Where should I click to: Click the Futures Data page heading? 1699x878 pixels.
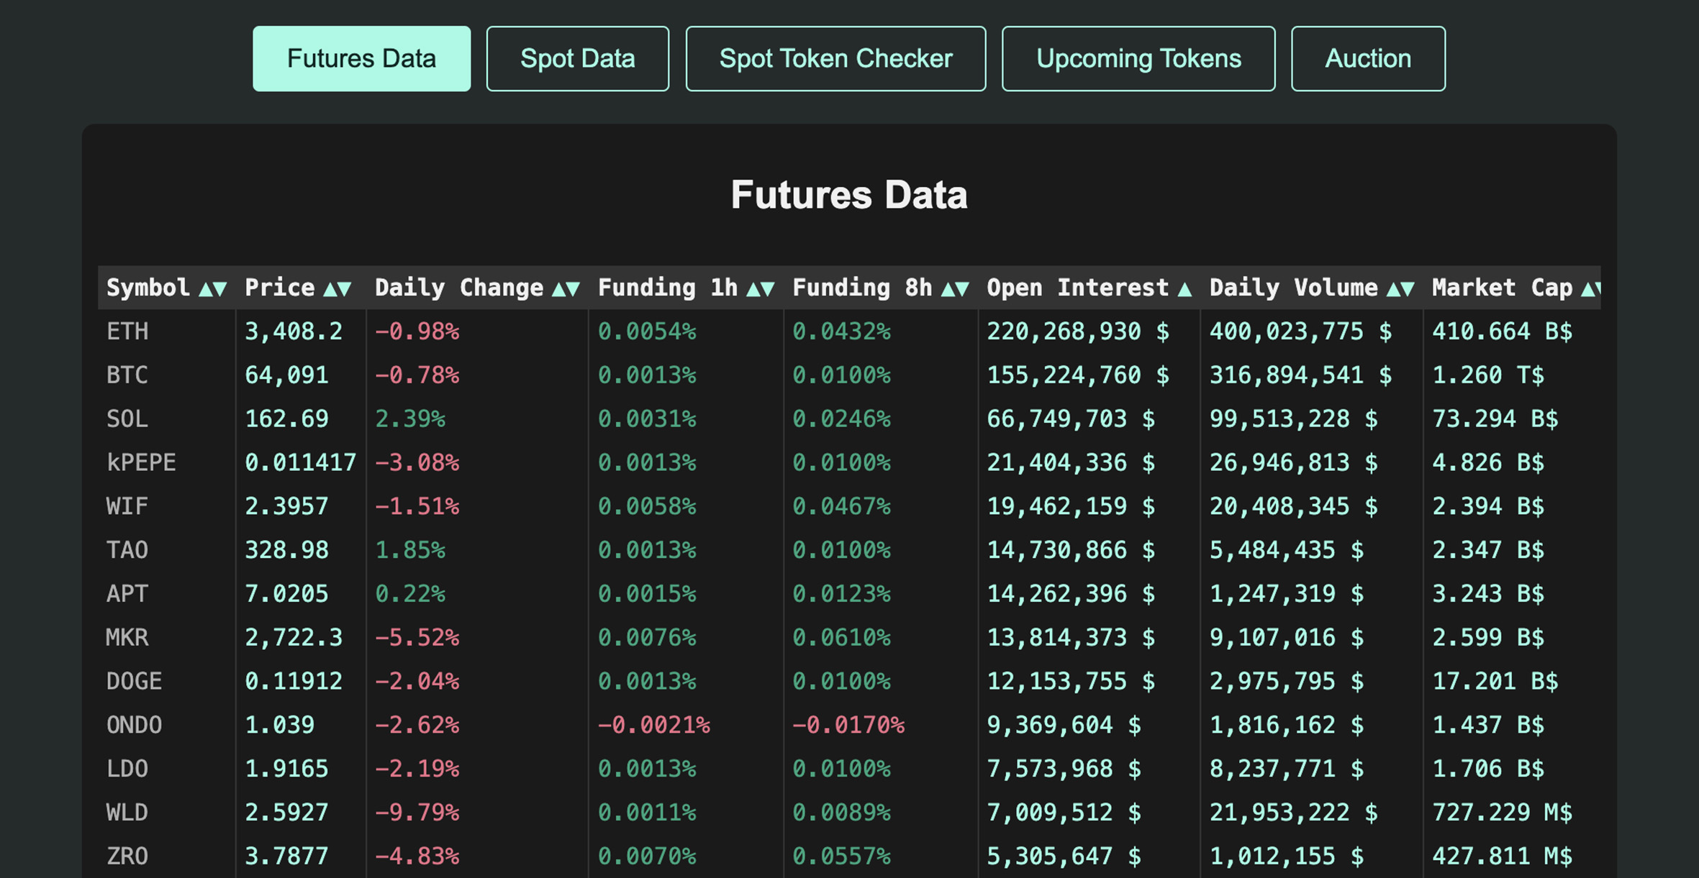click(849, 195)
